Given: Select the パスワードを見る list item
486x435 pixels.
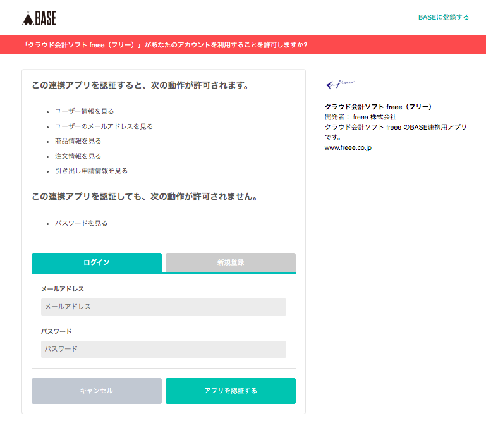Looking at the screenshot, I should [81, 223].
